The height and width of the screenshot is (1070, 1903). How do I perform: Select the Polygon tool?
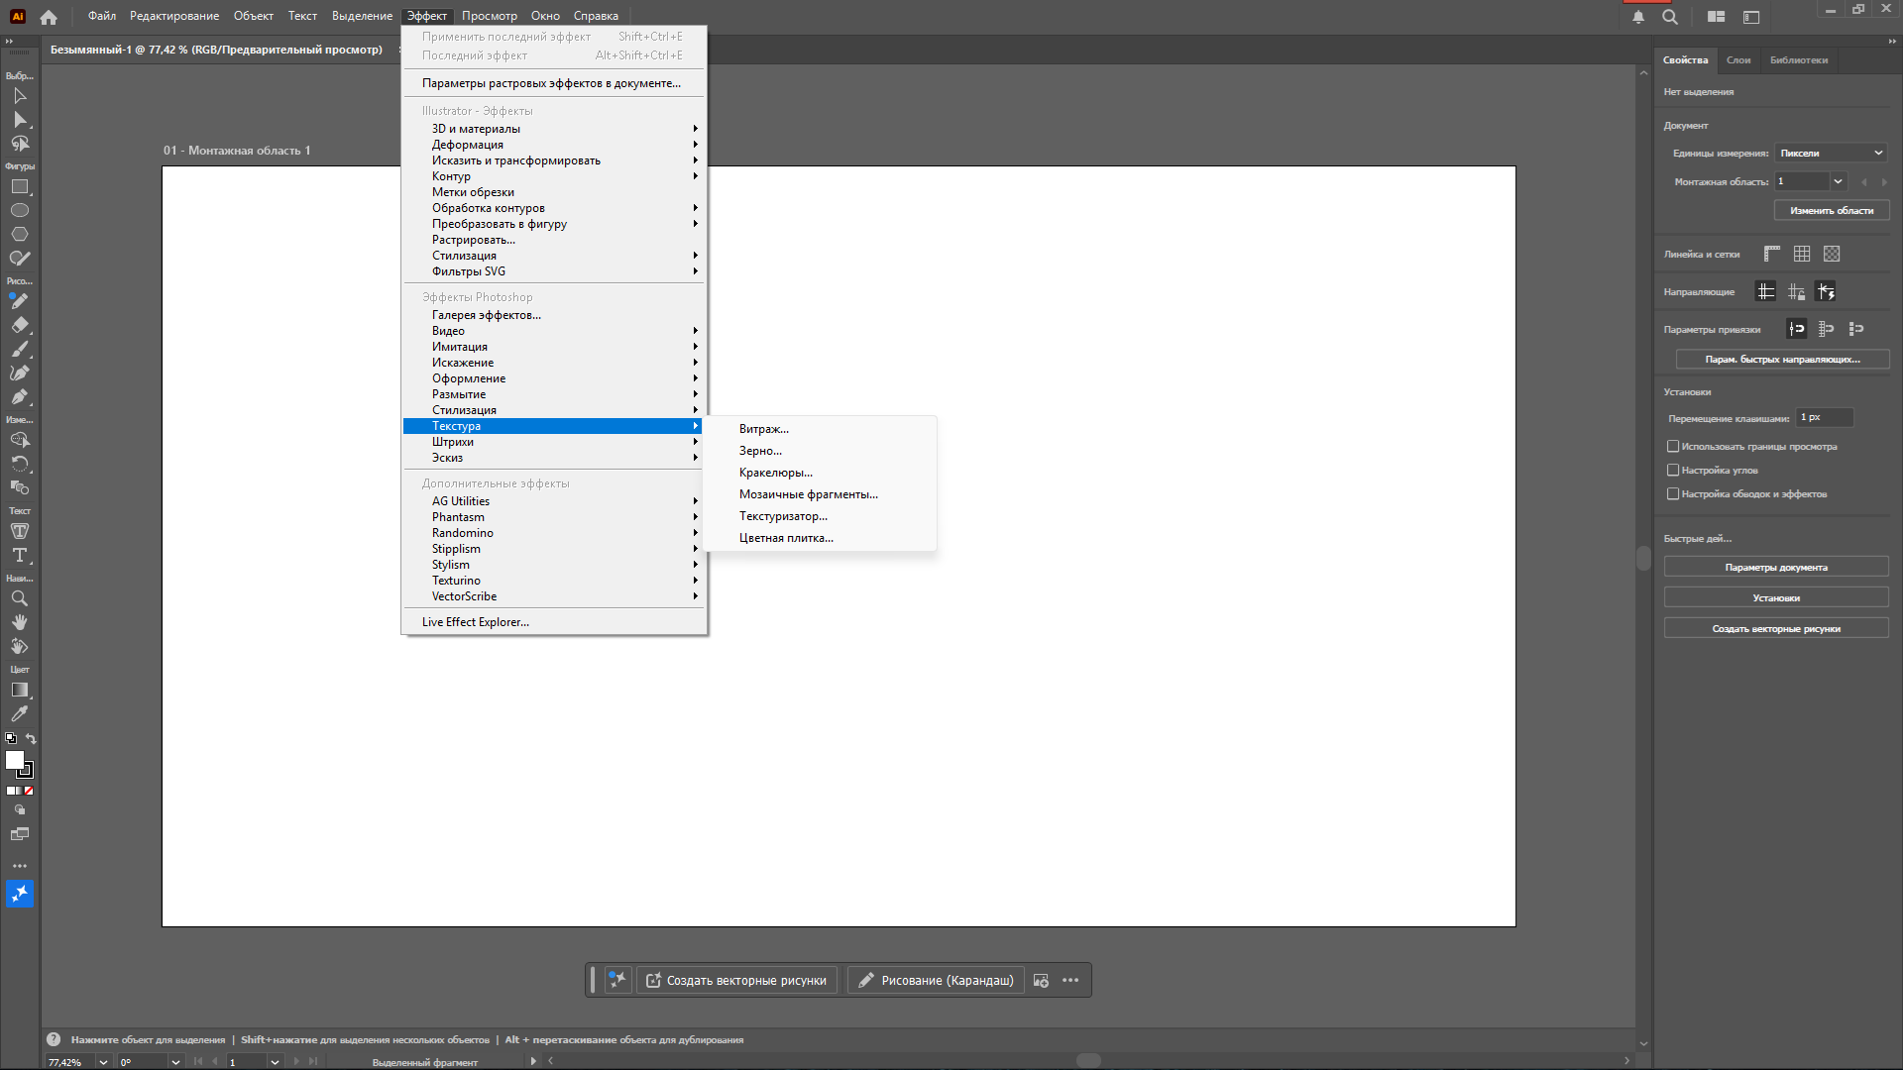pyautogui.click(x=19, y=234)
